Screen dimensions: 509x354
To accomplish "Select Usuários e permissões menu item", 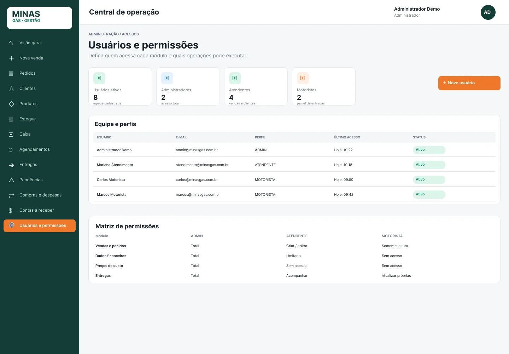I will [40, 226].
